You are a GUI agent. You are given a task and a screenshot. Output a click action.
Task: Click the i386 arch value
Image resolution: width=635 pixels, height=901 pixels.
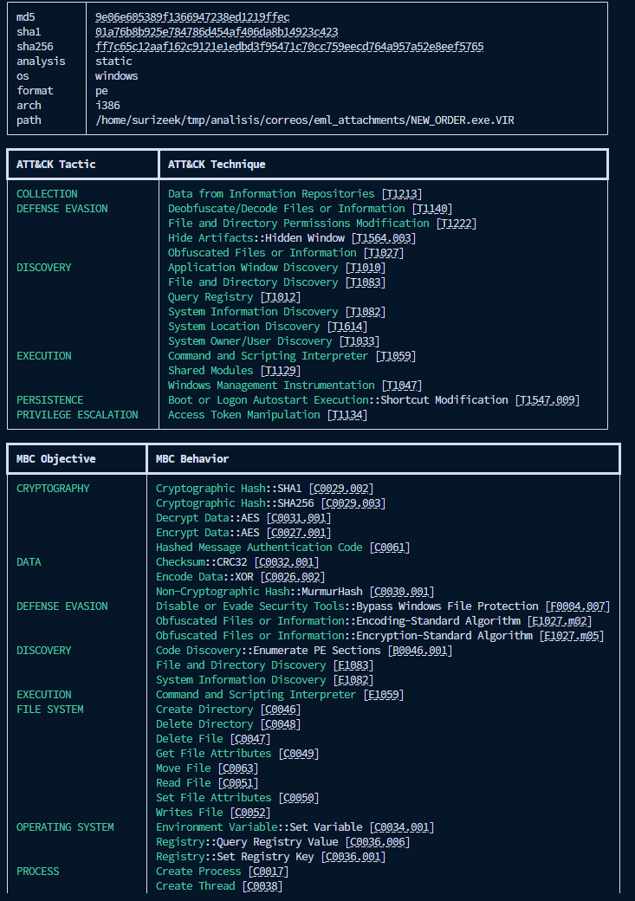pyautogui.click(x=107, y=105)
